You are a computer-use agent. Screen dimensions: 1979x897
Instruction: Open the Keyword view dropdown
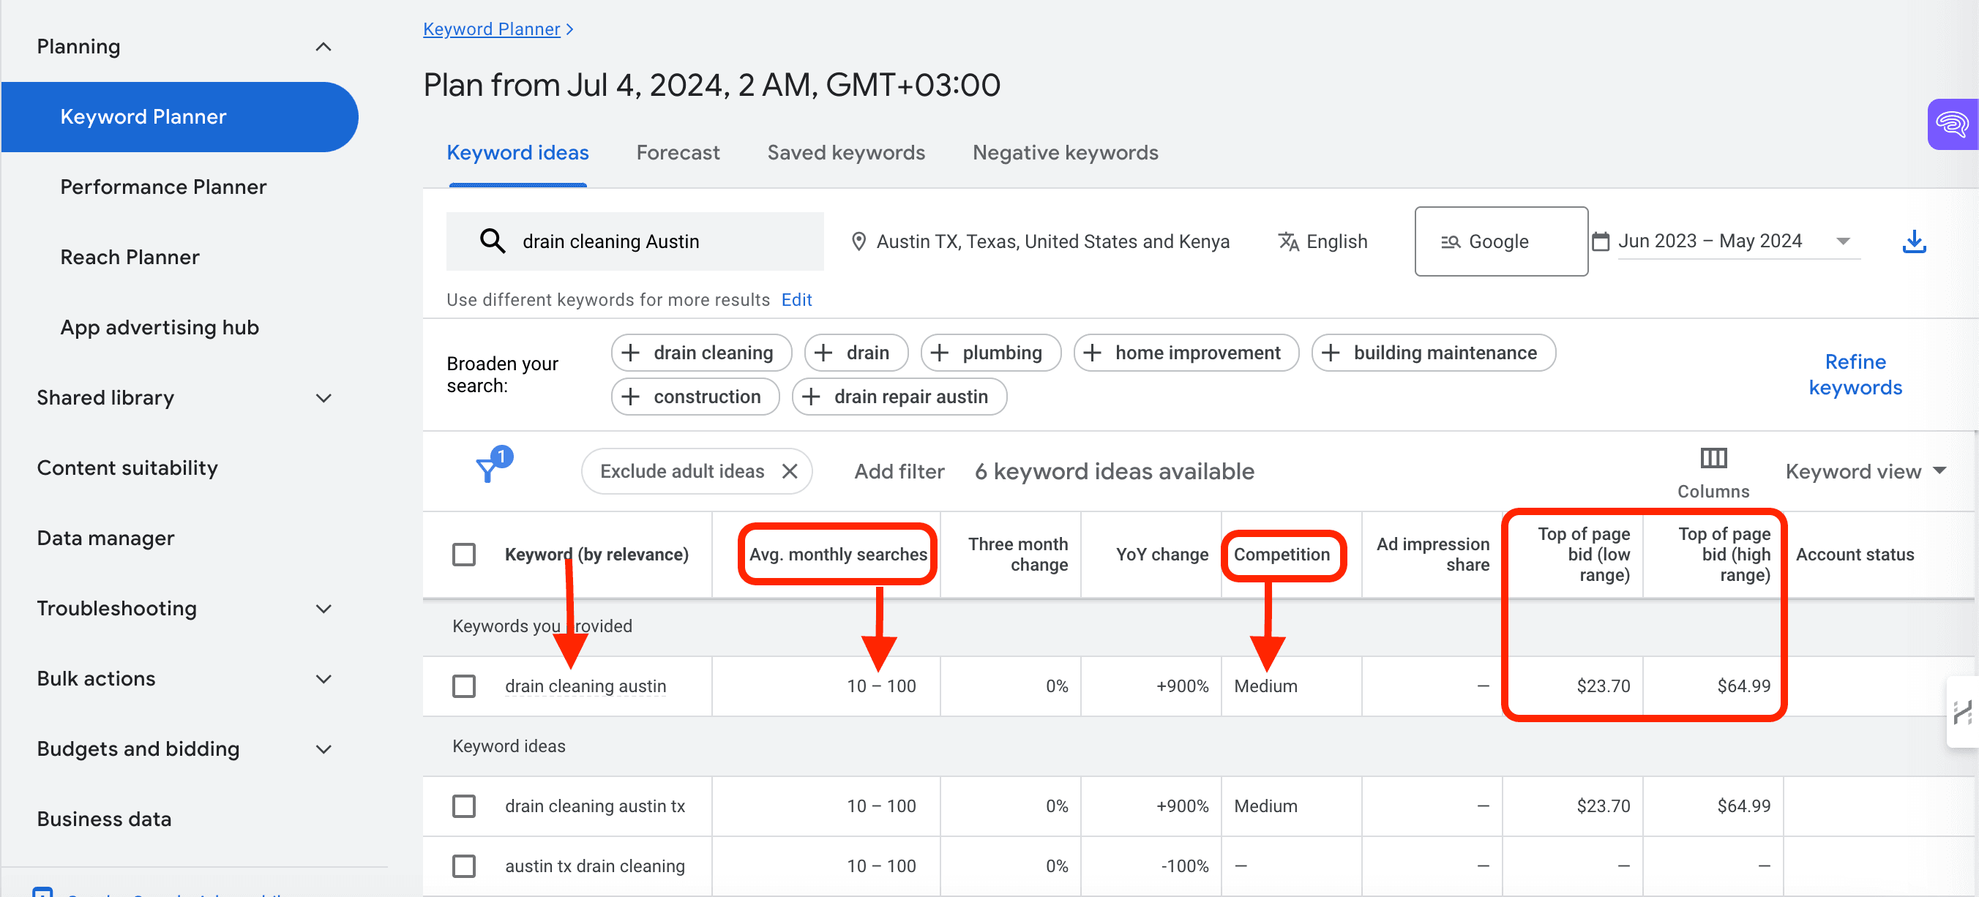1866,470
